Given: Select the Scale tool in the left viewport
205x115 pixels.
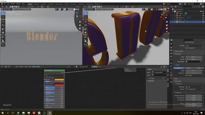Looking at the screenshot, I should (3, 29).
